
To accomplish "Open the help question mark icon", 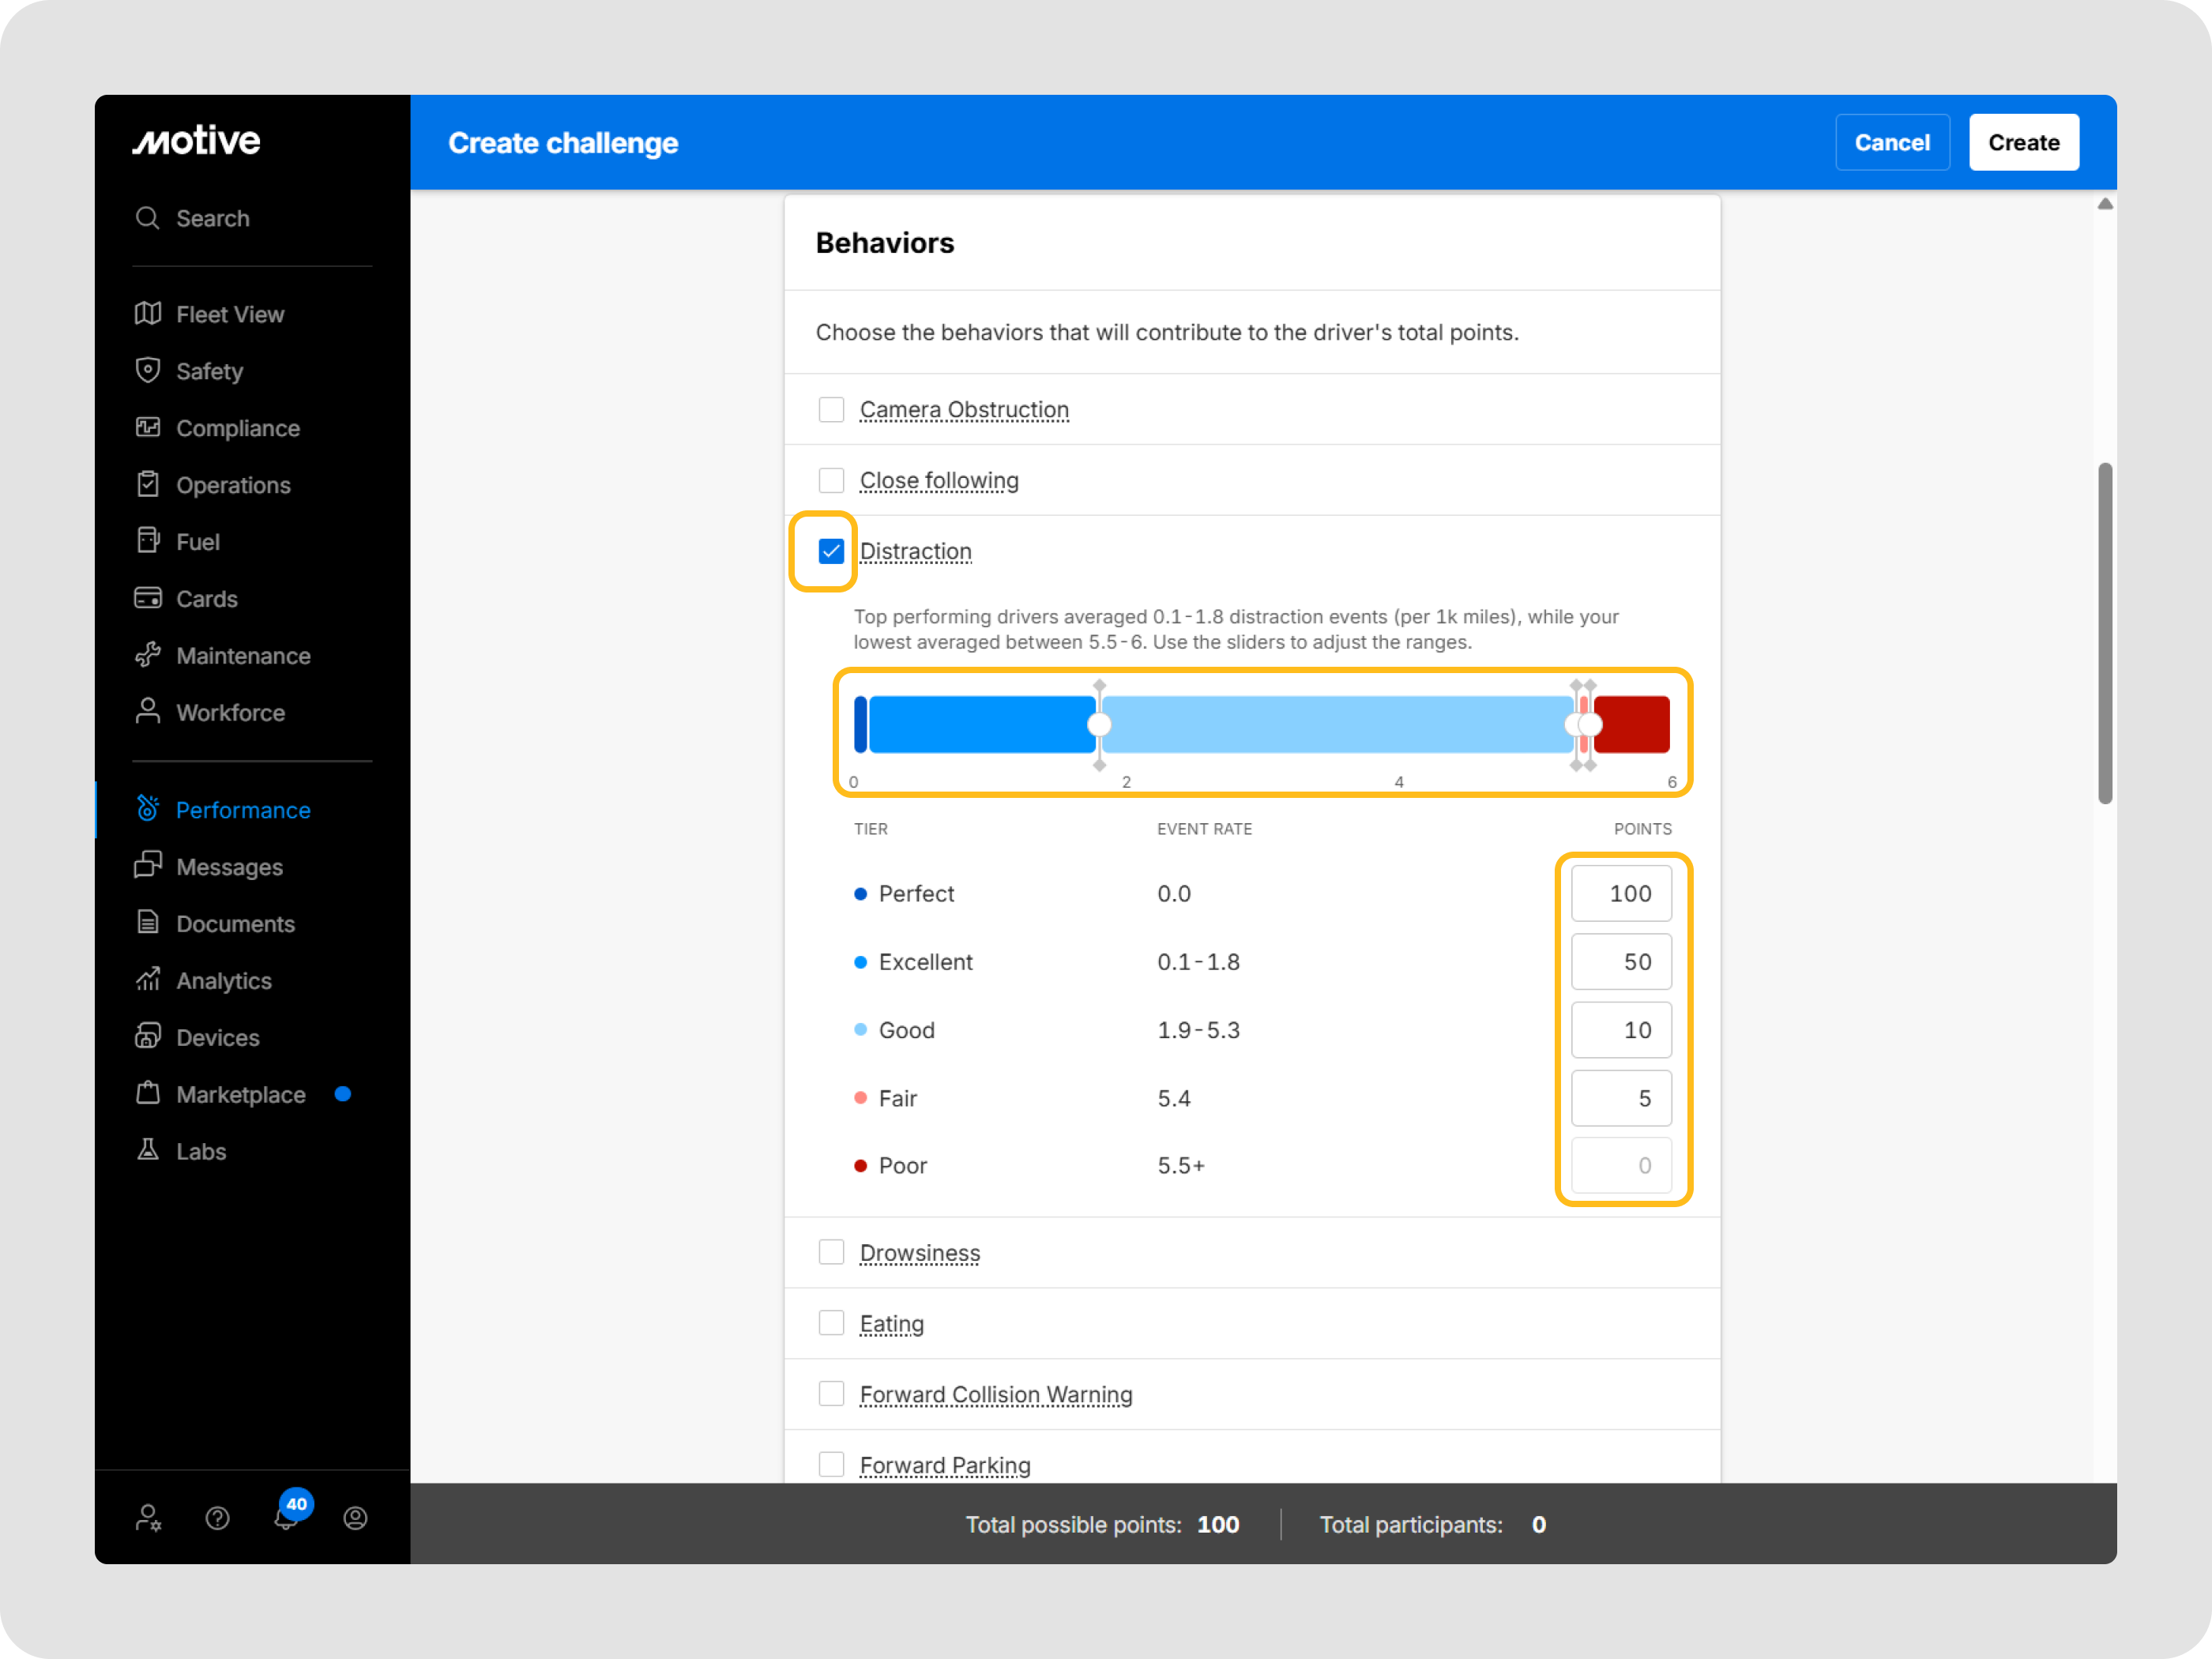I will 217,1518.
